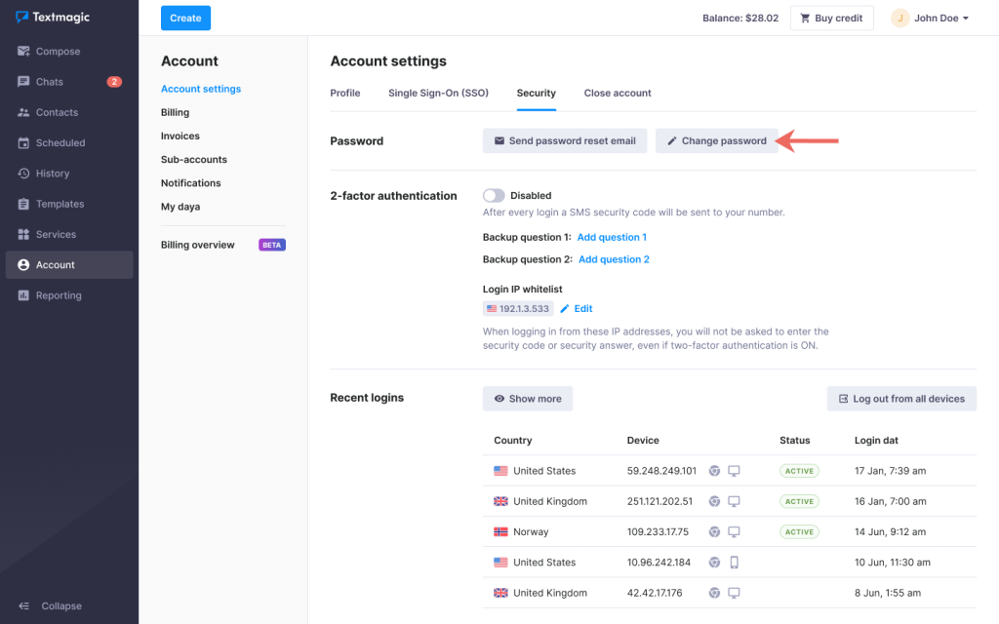Screen dimensions: 999x624
Task: Open the Single Sign-On (SSO) tab
Action: [438, 94]
